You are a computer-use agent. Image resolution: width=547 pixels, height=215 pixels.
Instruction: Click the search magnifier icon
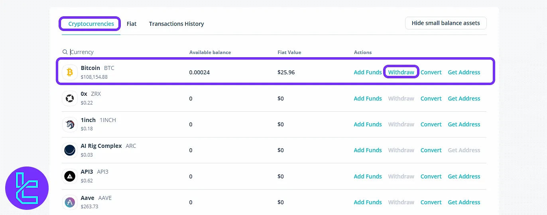65,52
